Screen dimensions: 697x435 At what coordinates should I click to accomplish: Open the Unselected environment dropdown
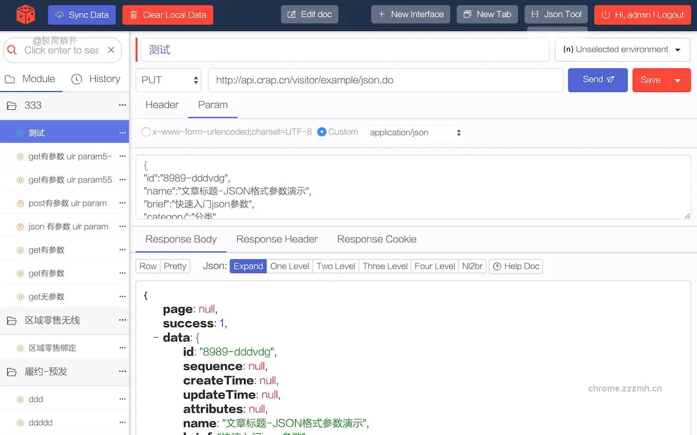coord(622,49)
